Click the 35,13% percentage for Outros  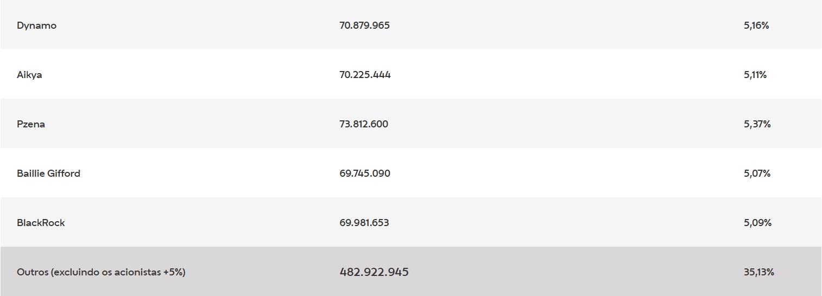(x=759, y=272)
